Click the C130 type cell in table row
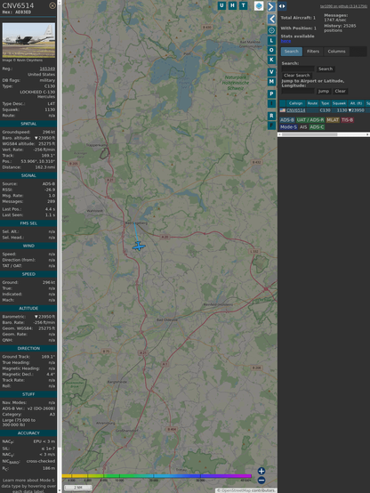 (x=325, y=110)
